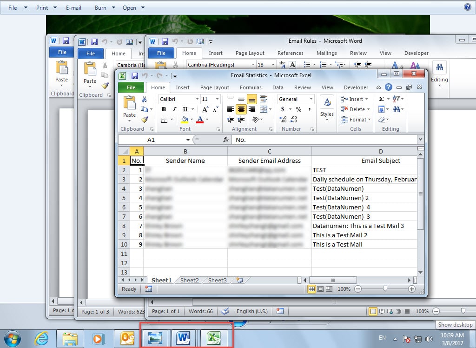Select the Format Painter brush in Excel
The height and width of the screenshot is (348, 476).
pos(145,120)
